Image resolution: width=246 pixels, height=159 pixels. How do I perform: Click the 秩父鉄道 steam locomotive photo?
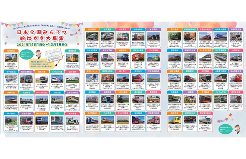(11, 121)
